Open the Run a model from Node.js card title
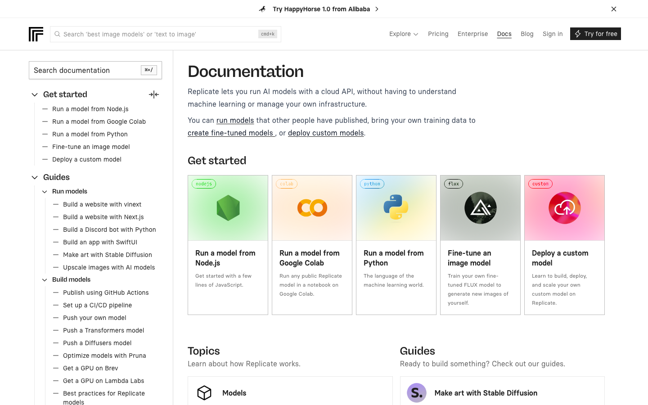Viewport: 648px width, 405px height. (225, 258)
